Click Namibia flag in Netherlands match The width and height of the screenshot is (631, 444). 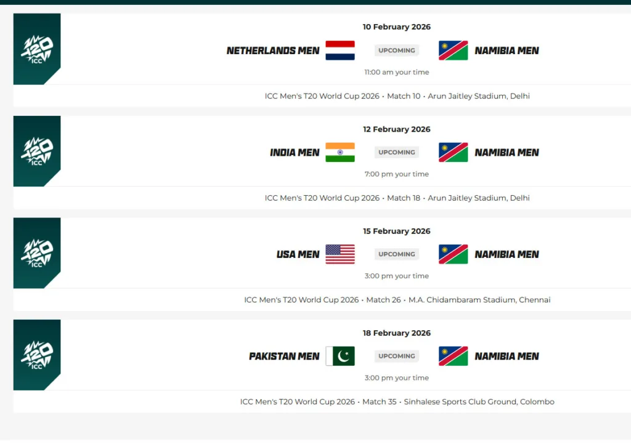point(453,50)
